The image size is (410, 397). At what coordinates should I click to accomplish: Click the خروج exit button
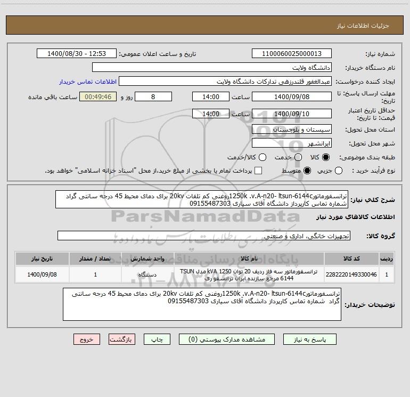(x=87, y=339)
